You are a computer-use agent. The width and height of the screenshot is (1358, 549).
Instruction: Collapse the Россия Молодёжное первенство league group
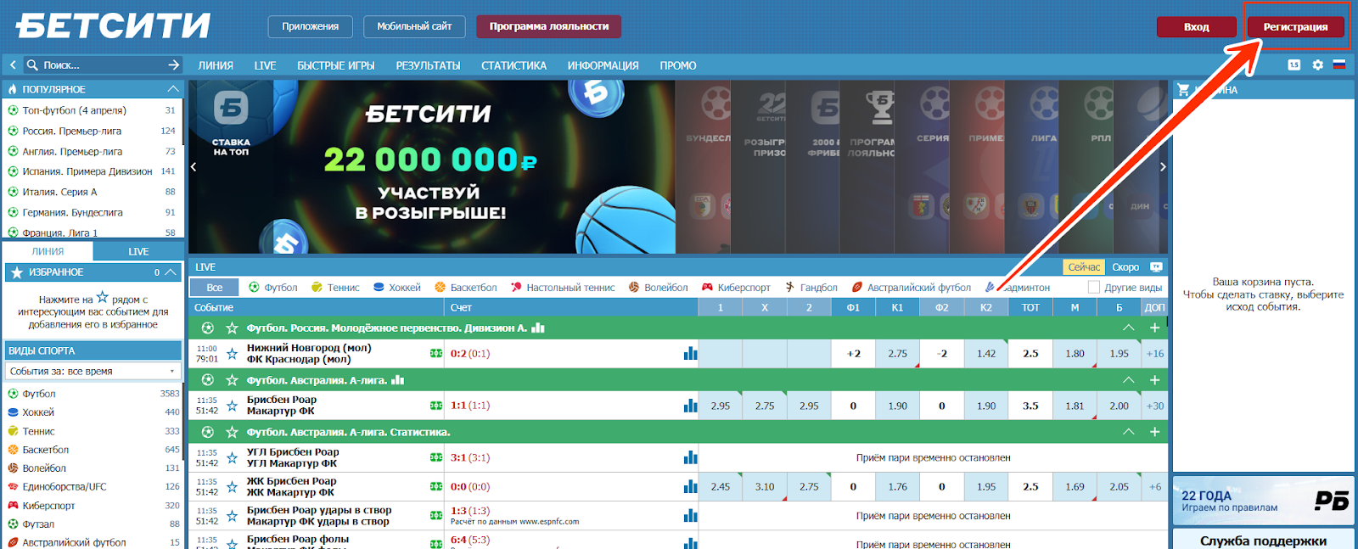click(1128, 328)
